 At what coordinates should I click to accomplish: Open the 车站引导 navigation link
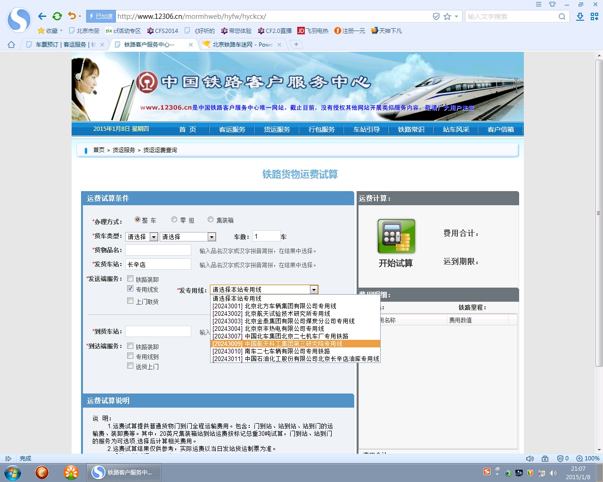[367, 129]
